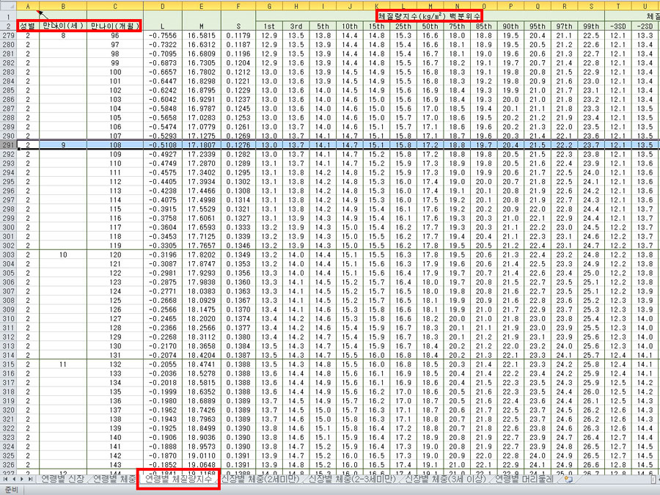Go to previous sheet using navigation arrow
Viewport: 660px width, 495px height.
pos(14,479)
